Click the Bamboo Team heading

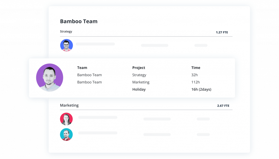[79, 21]
